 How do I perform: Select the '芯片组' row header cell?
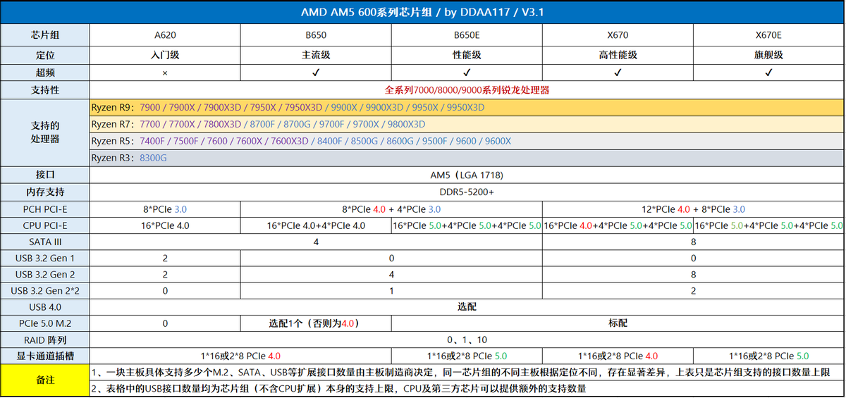coord(44,35)
